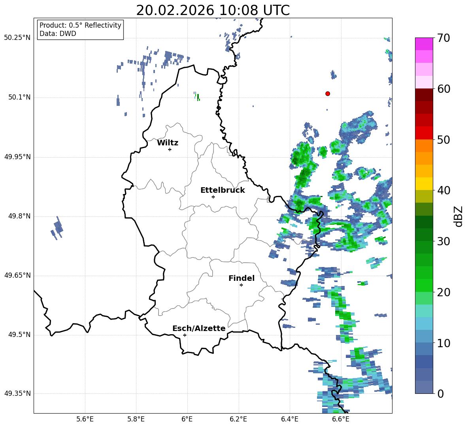Image resolution: width=468 pixels, height=427 pixels.
Task: Click the yellow colorbar segment near 40
Action: 424,184
